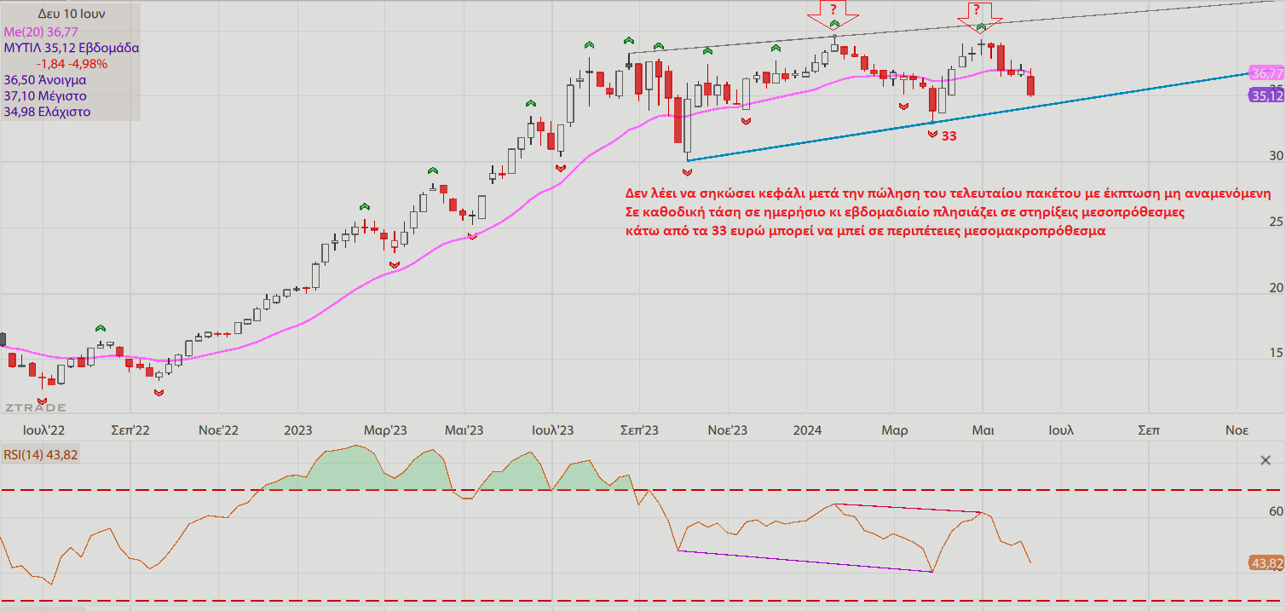This screenshot has height=611, width=1286.
Task: Click the Δευ 10 Ιουν date header
Action: (x=71, y=14)
